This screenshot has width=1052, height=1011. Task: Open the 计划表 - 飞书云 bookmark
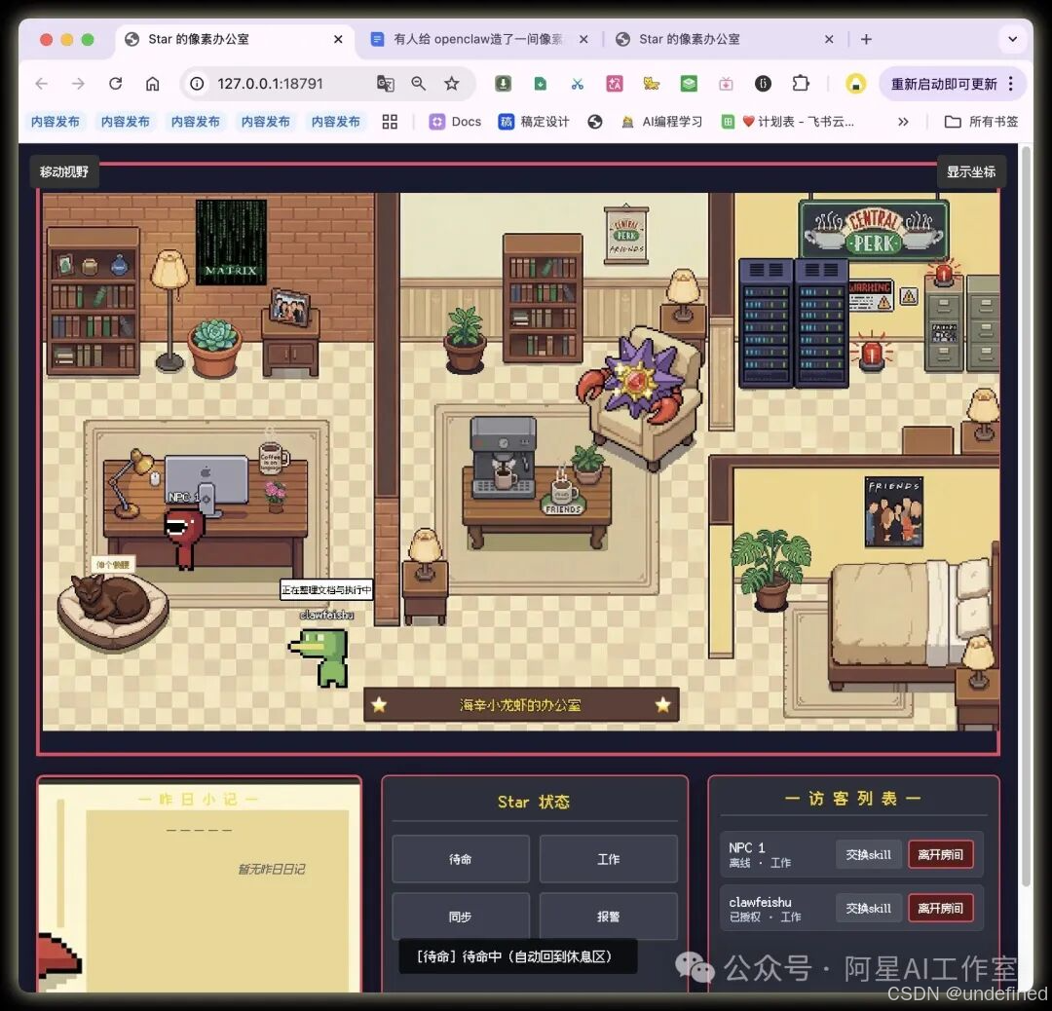(788, 122)
